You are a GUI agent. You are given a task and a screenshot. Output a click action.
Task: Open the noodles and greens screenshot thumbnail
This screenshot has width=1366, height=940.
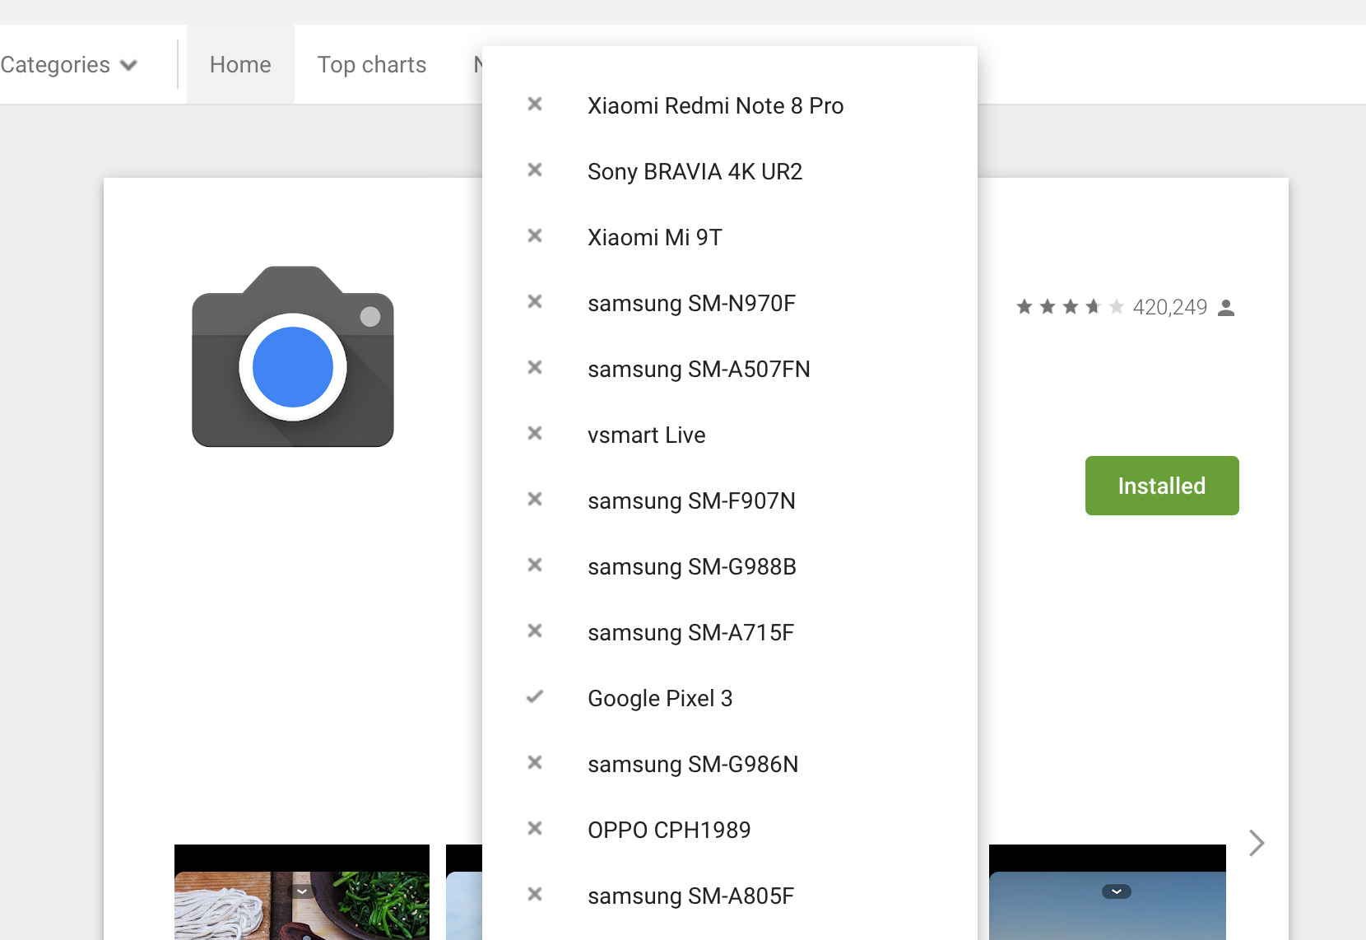tap(302, 892)
